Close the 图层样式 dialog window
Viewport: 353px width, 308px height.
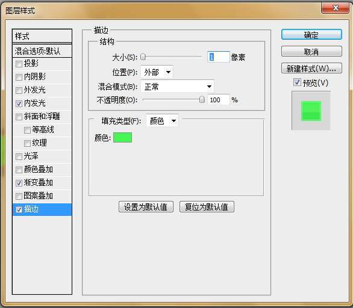[x=336, y=8]
